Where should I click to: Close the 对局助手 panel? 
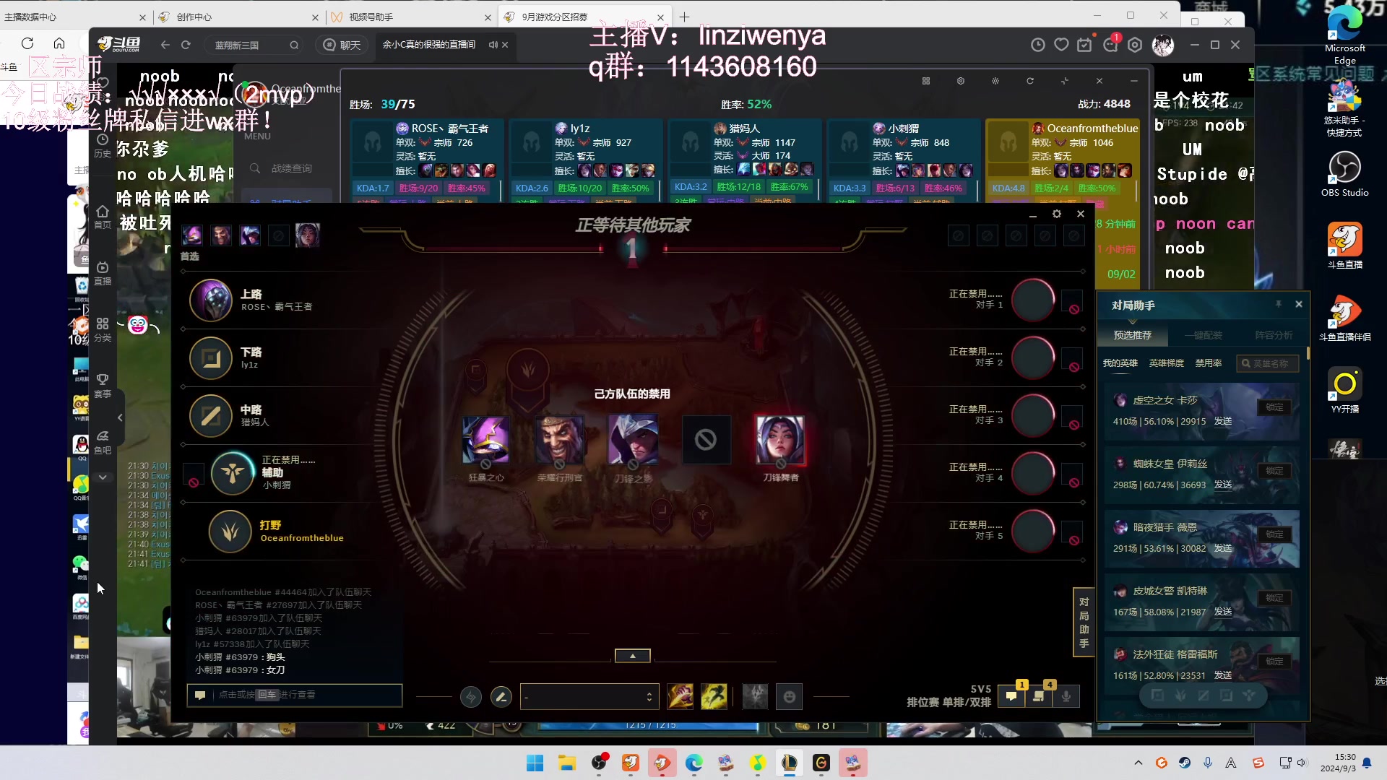point(1299,304)
